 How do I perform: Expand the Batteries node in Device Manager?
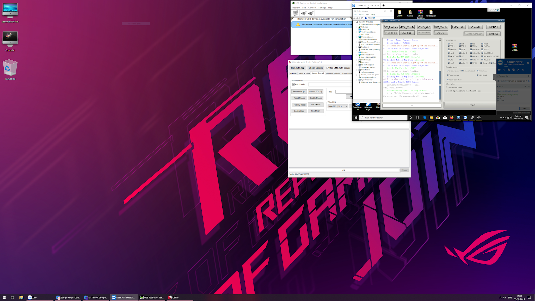pos(357,27)
